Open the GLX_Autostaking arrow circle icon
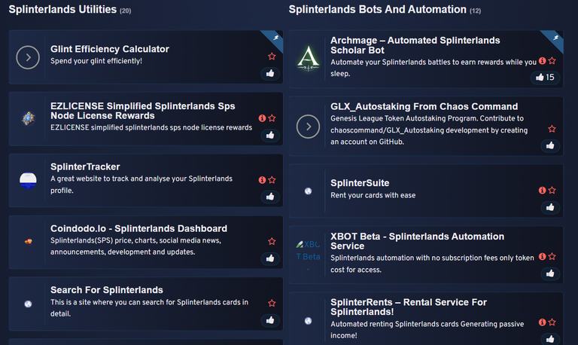This screenshot has height=345, width=578. [x=308, y=127]
